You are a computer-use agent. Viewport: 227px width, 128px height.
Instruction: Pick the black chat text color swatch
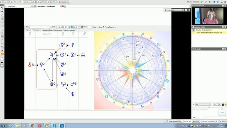(223, 105)
